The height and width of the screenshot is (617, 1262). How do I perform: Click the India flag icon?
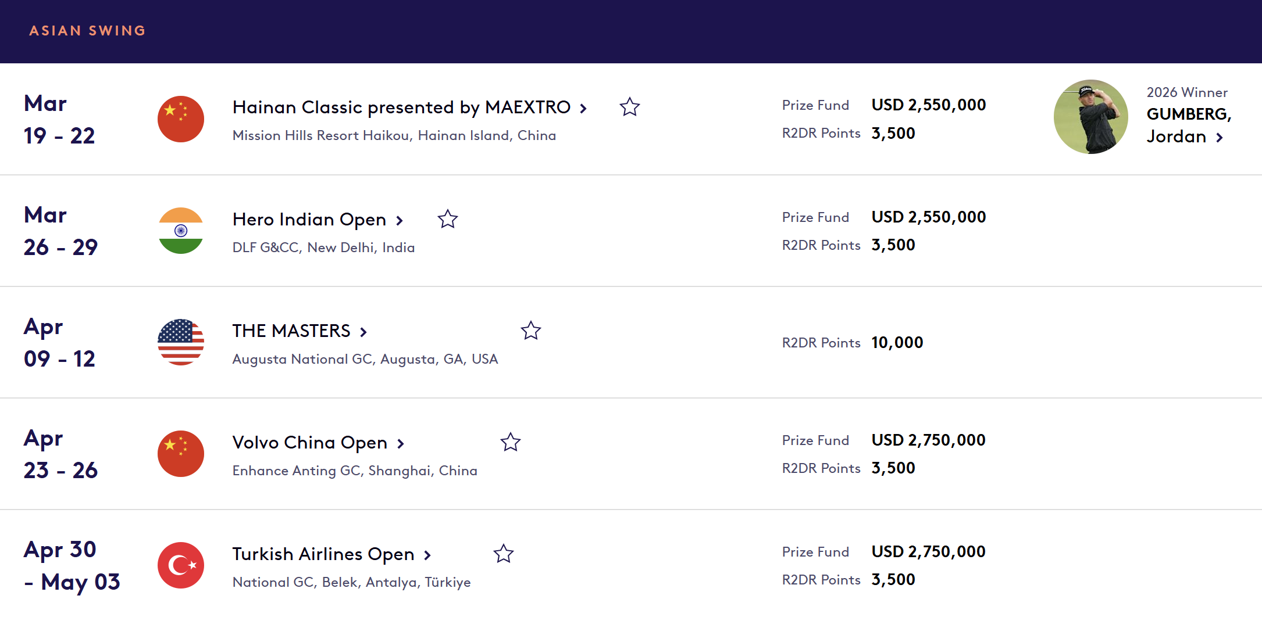click(x=181, y=231)
